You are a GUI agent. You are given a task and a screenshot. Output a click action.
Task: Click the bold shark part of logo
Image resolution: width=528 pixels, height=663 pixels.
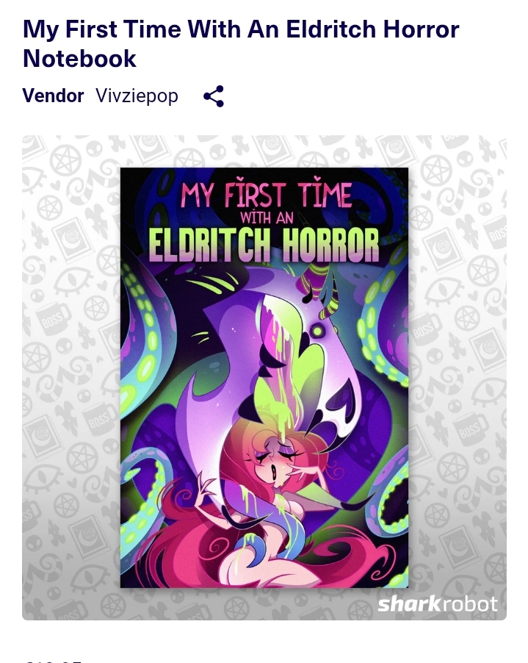click(408, 603)
